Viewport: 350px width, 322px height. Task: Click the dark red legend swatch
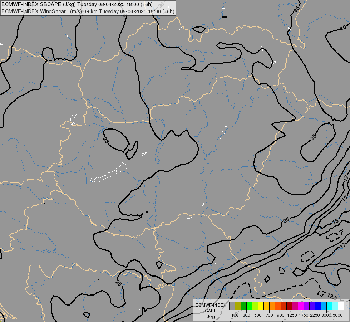290,306
